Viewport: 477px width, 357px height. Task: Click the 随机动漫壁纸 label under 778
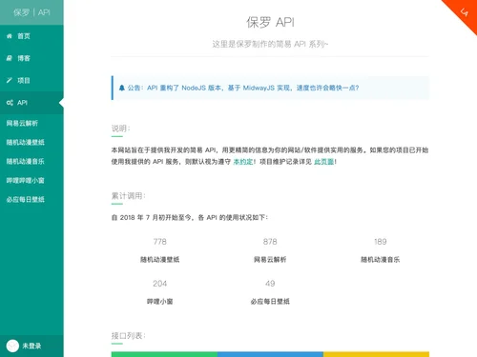point(160,260)
